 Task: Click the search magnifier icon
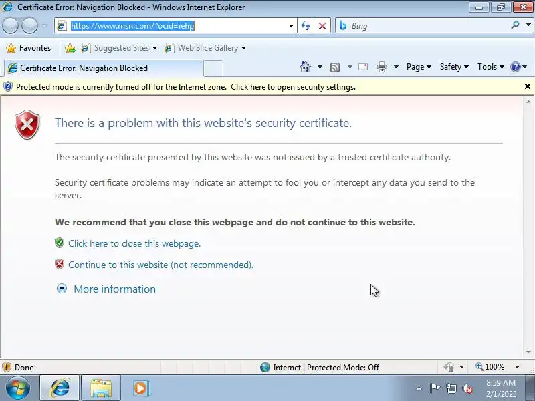point(515,25)
